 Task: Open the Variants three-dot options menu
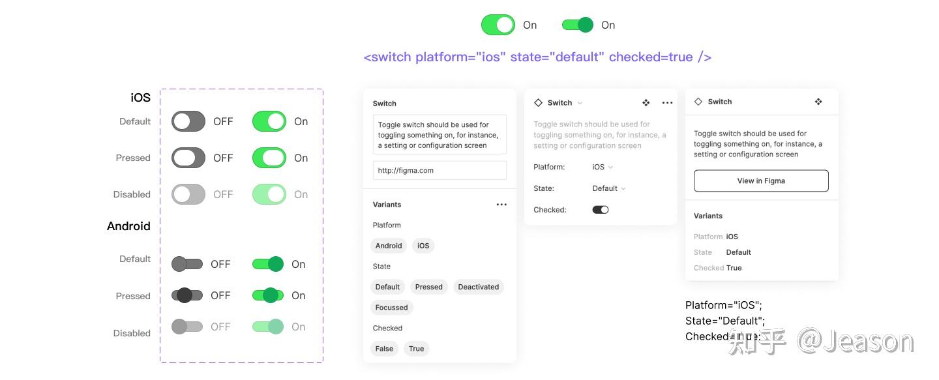pyautogui.click(x=501, y=205)
